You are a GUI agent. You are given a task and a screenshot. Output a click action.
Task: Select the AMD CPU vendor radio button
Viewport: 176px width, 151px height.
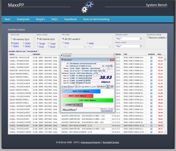[x=88, y=43]
